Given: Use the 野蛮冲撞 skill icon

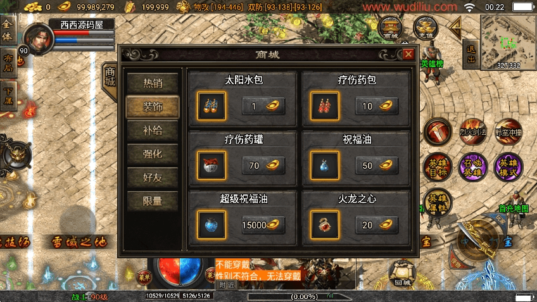Looking at the screenshot, I should pyautogui.click(x=509, y=132).
